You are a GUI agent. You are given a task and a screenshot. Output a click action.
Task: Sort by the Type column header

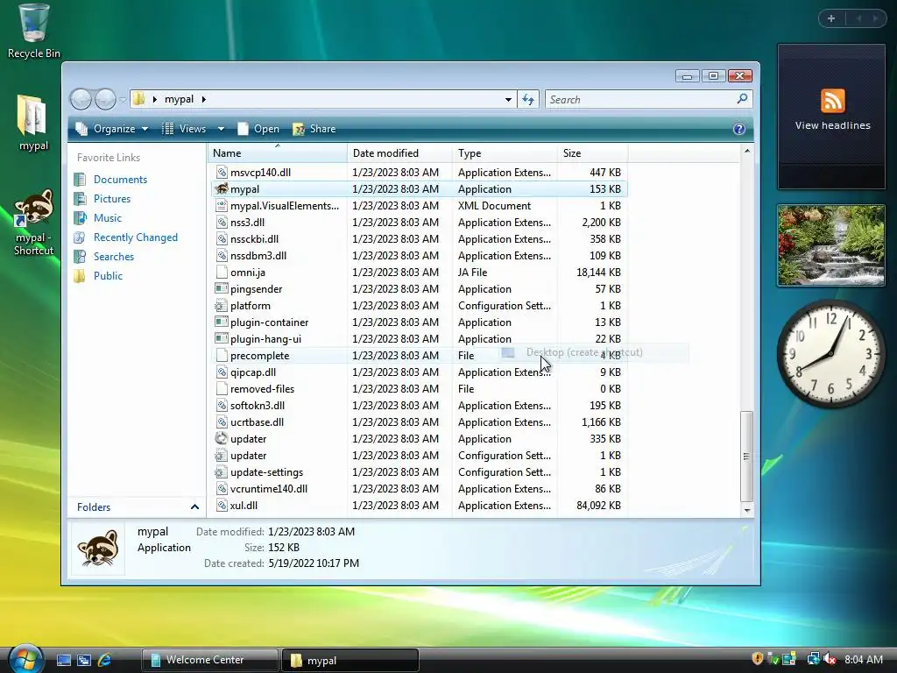[505, 153]
